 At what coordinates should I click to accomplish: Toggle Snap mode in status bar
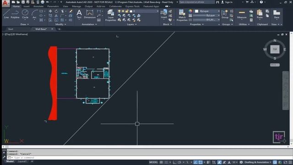[x=166, y=162]
